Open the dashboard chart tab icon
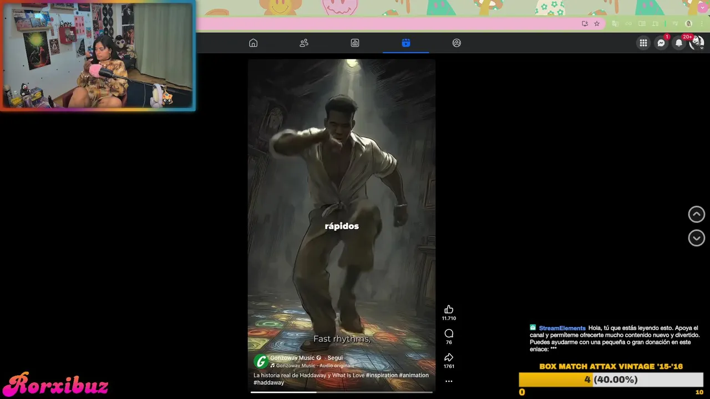 point(355,43)
